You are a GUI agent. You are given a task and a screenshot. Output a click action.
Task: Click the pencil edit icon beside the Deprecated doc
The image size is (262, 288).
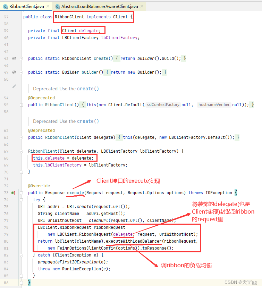[x=14, y=86]
